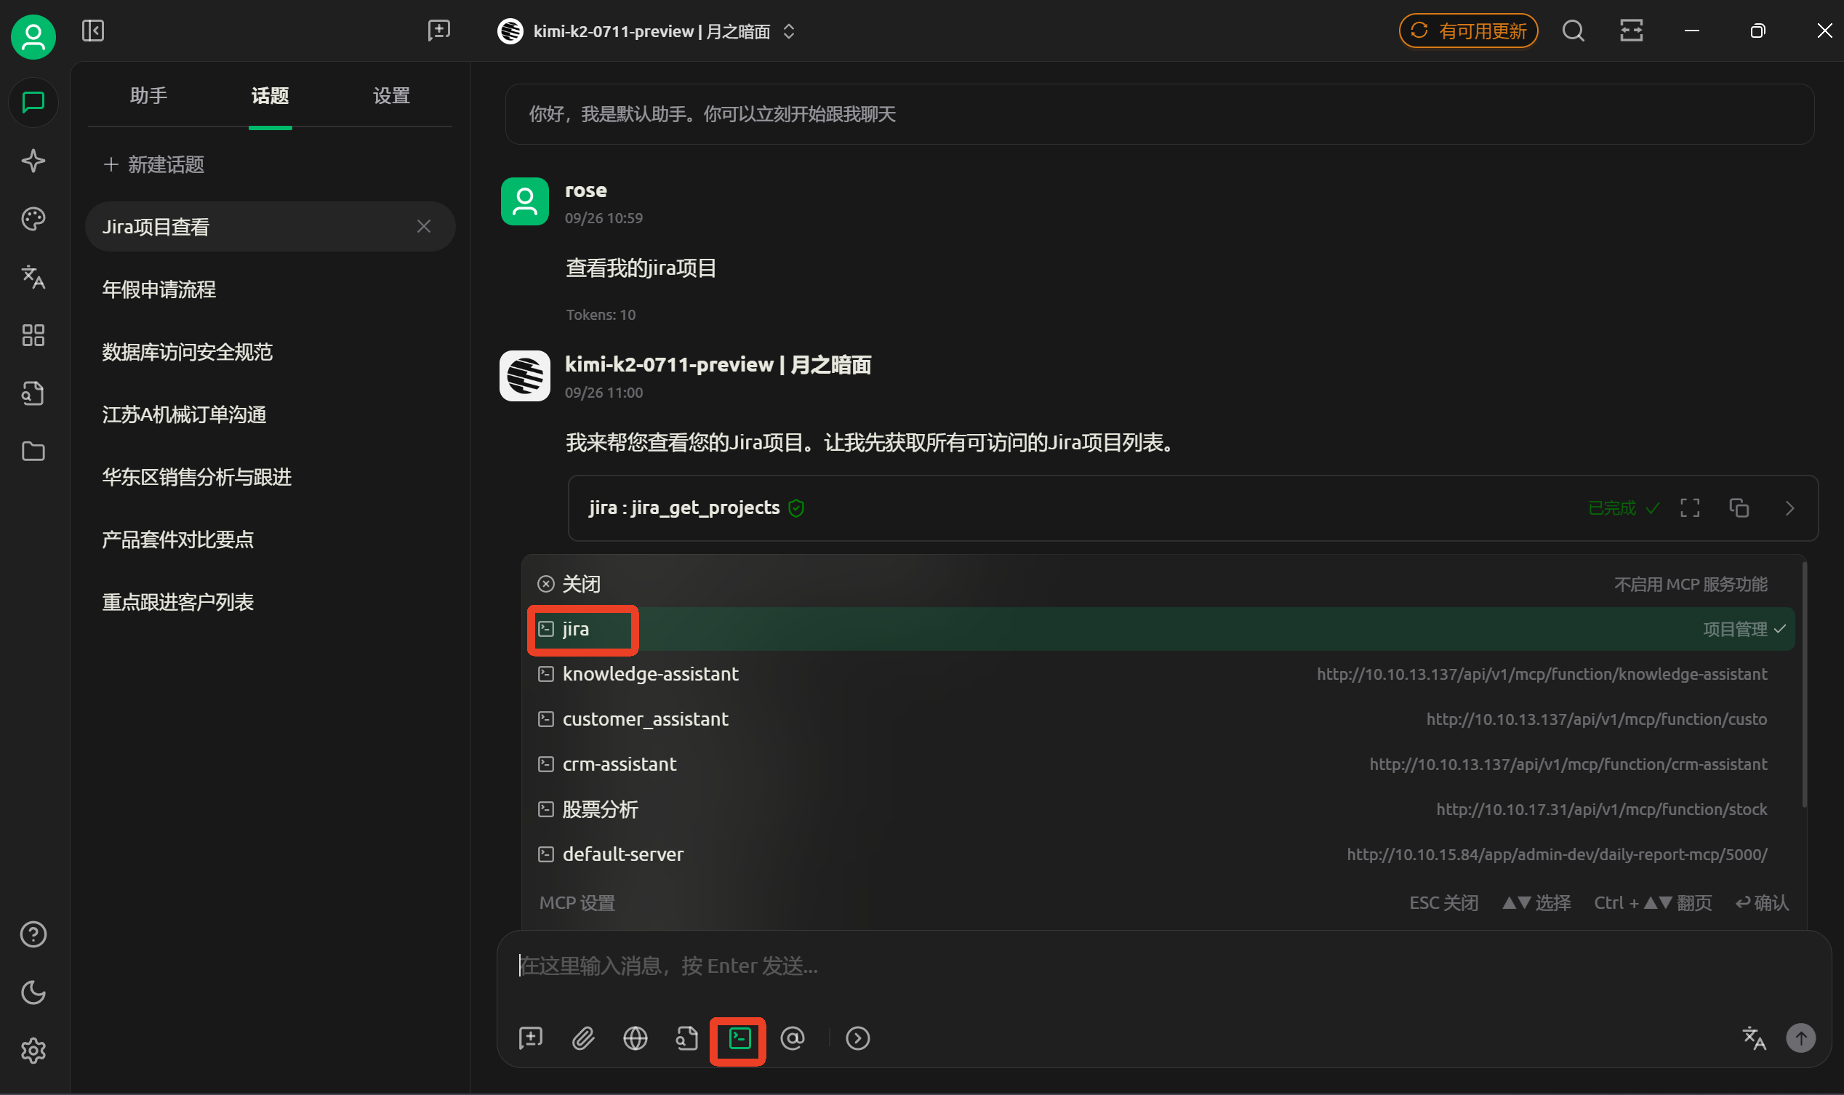
Task: Click 新建话题 to create a topic
Action: tap(154, 164)
